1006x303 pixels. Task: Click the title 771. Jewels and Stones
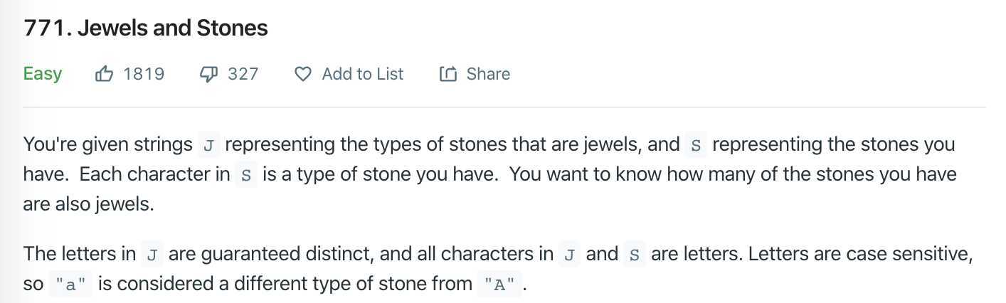coord(146,28)
